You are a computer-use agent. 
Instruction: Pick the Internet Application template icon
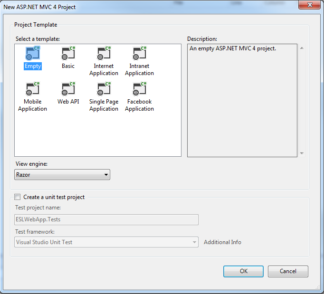pos(104,53)
